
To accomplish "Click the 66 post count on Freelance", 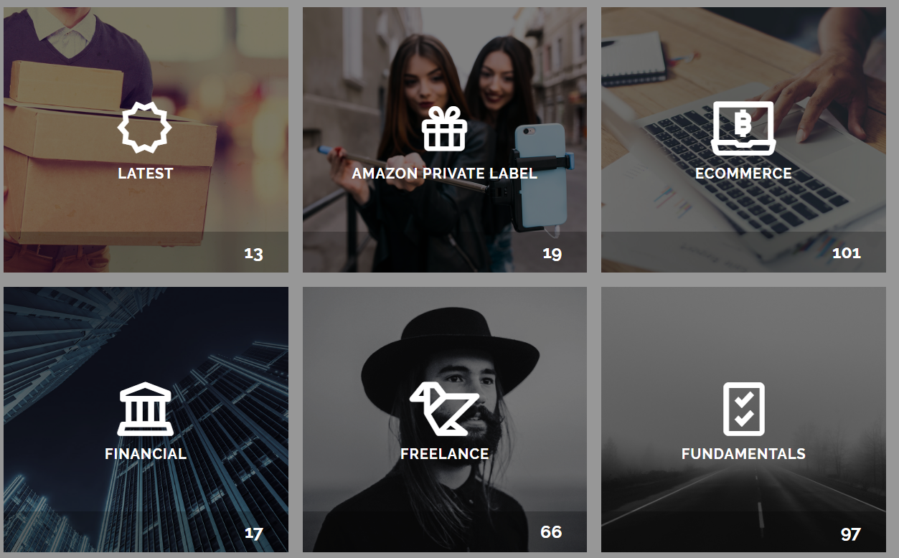I will (x=551, y=532).
